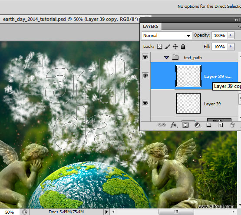
Task: Enable lock image pixels brush icon
Action: (167, 47)
